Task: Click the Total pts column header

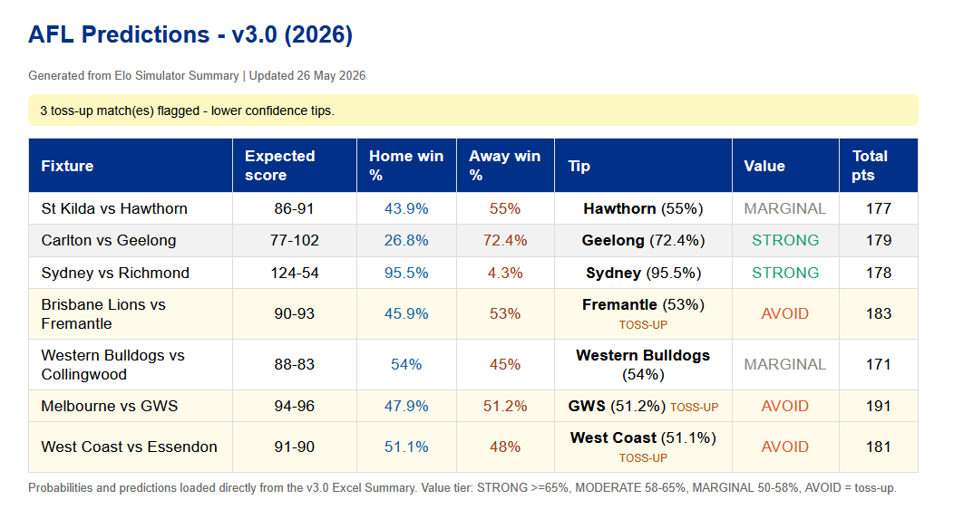Action: point(879,166)
